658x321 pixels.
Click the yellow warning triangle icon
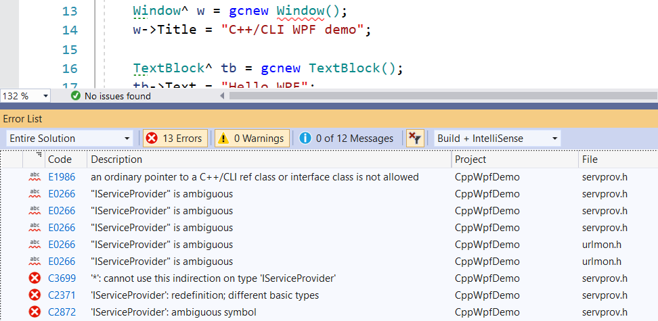(x=223, y=139)
